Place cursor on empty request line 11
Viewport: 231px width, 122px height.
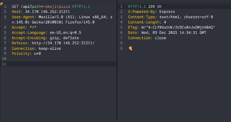[58, 64]
